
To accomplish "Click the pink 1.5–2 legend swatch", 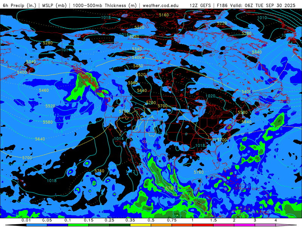I will (x=224, y=225).
